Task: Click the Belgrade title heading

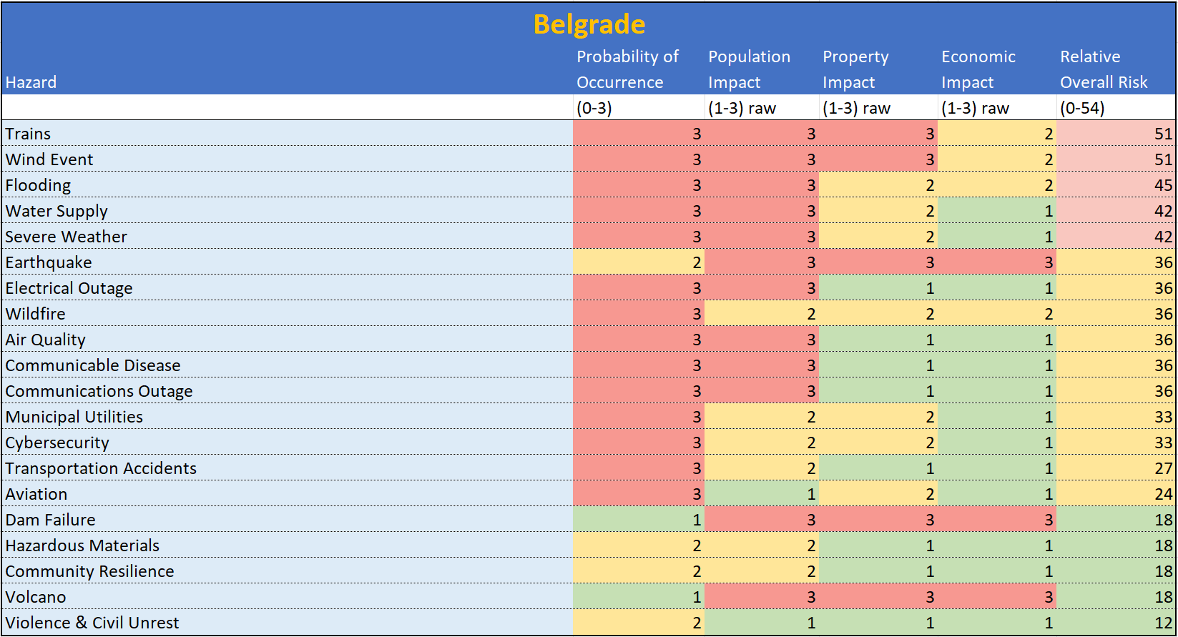Action: pos(589,24)
